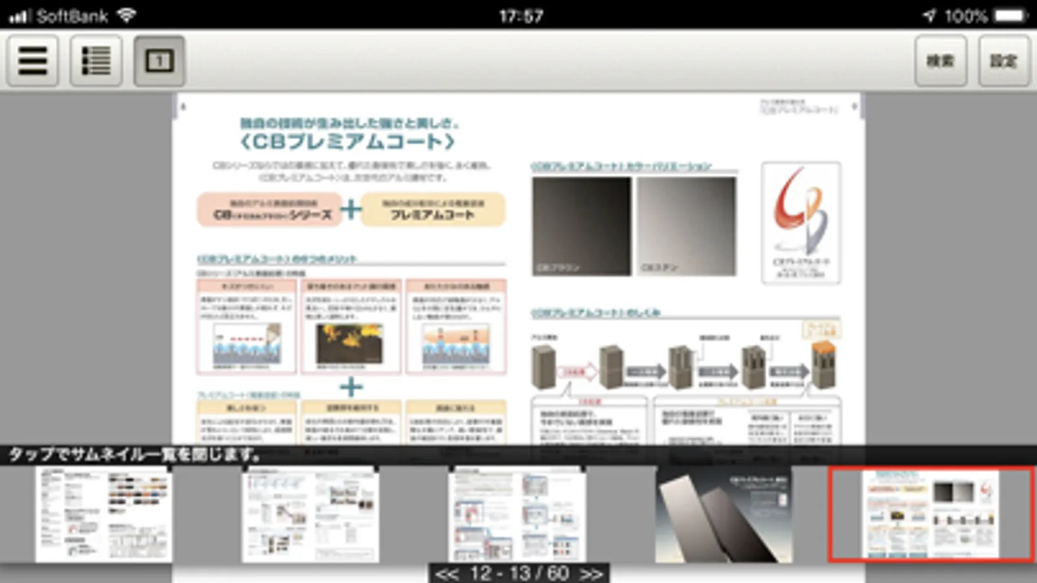Select the third thumbnail with screenshots
Viewport: 1037px width, 583px height.
tap(517, 514)
